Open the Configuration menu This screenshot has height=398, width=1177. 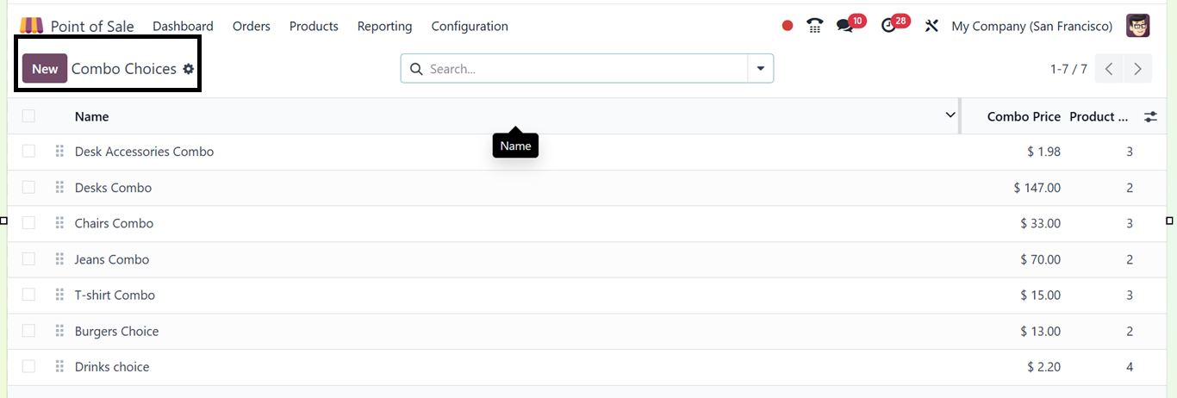point(470,26)
